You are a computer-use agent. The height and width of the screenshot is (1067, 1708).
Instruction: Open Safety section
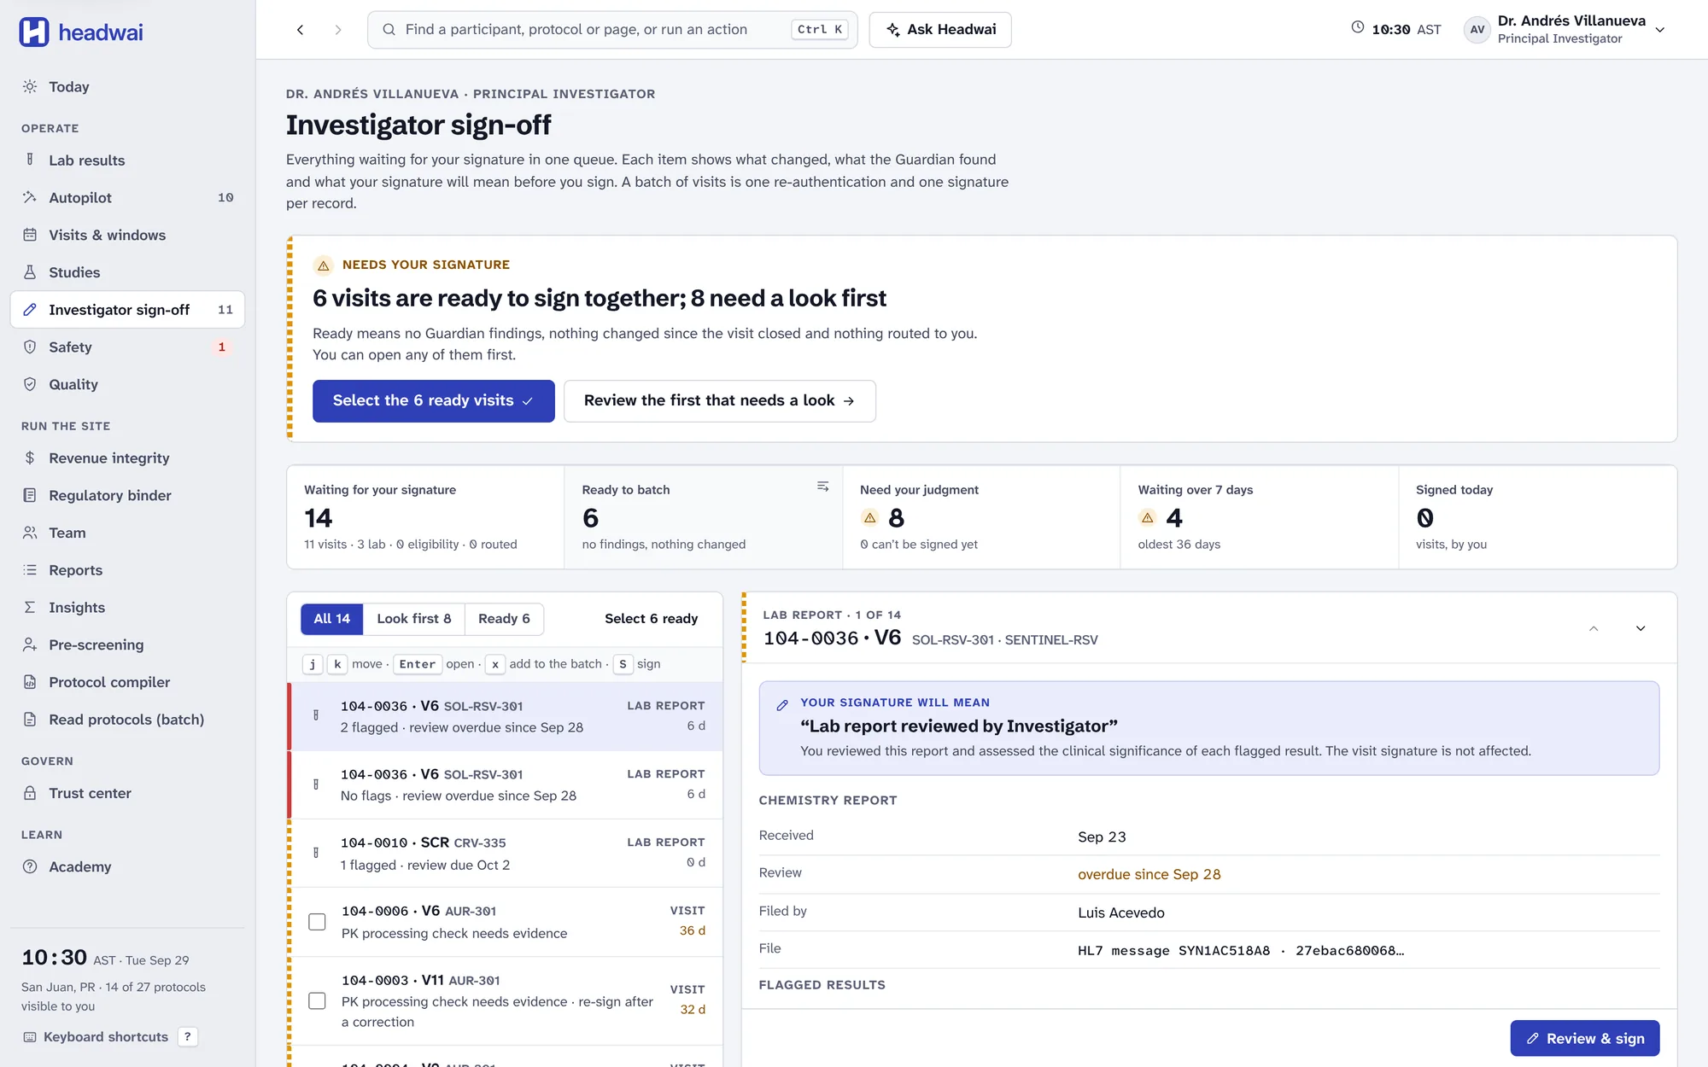127,347
